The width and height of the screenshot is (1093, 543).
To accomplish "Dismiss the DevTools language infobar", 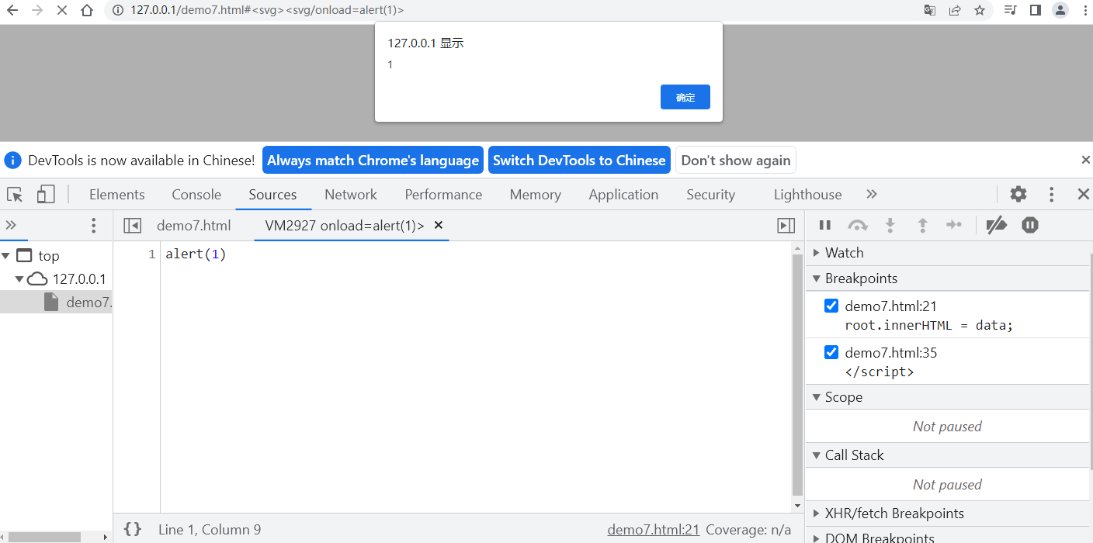I will (1085, 160).
